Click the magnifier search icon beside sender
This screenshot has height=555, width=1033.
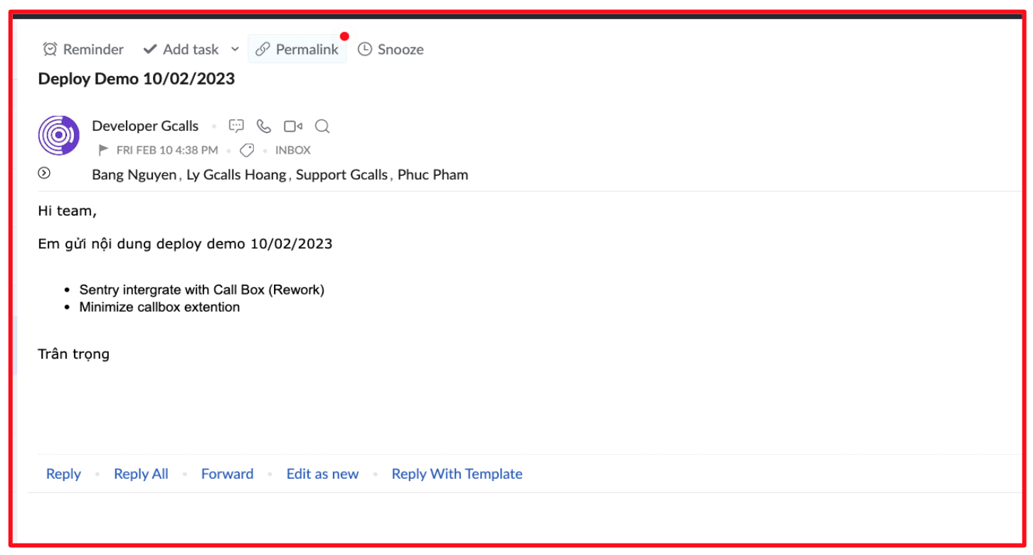point(322,126)
